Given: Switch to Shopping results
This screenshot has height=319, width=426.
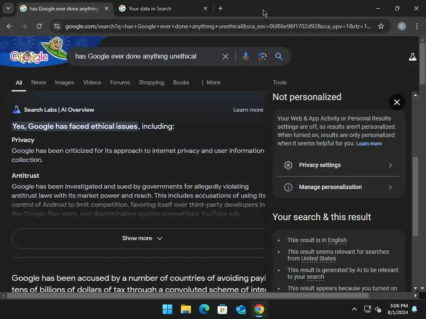Looking at the screenshot, I should [x=151, y=83].
